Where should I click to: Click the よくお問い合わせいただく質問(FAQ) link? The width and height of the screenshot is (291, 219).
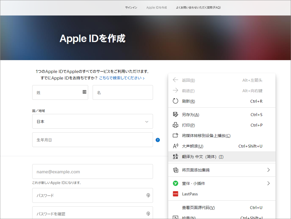tap(198, 8)
